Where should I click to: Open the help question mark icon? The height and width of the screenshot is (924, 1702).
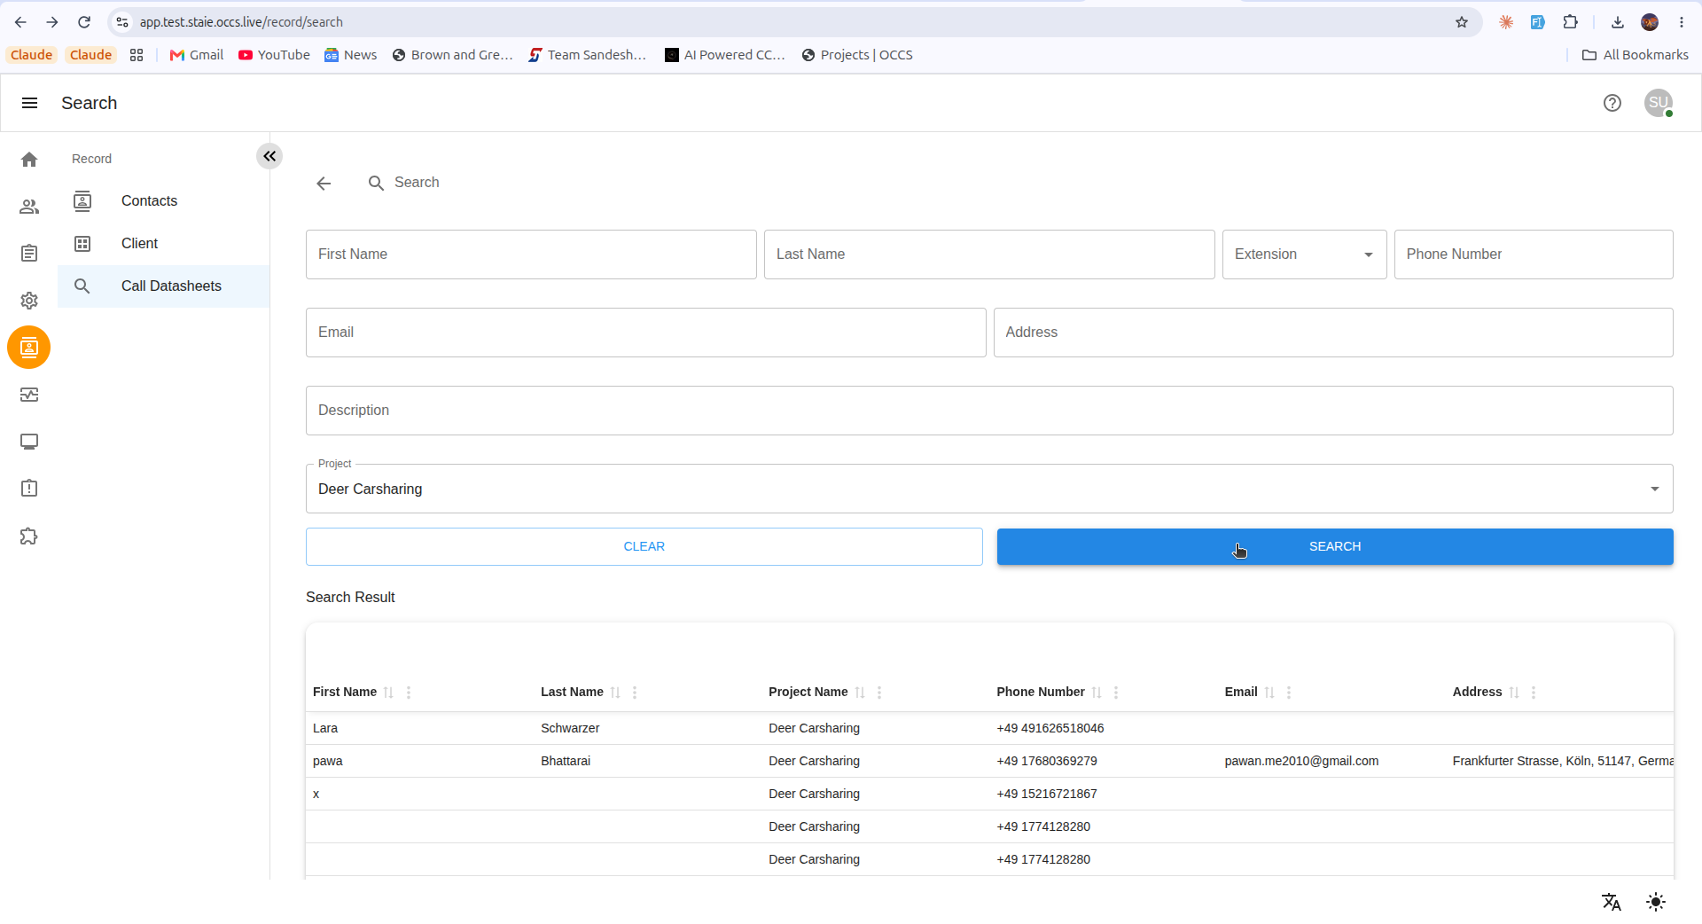(x=1612, y=103)
